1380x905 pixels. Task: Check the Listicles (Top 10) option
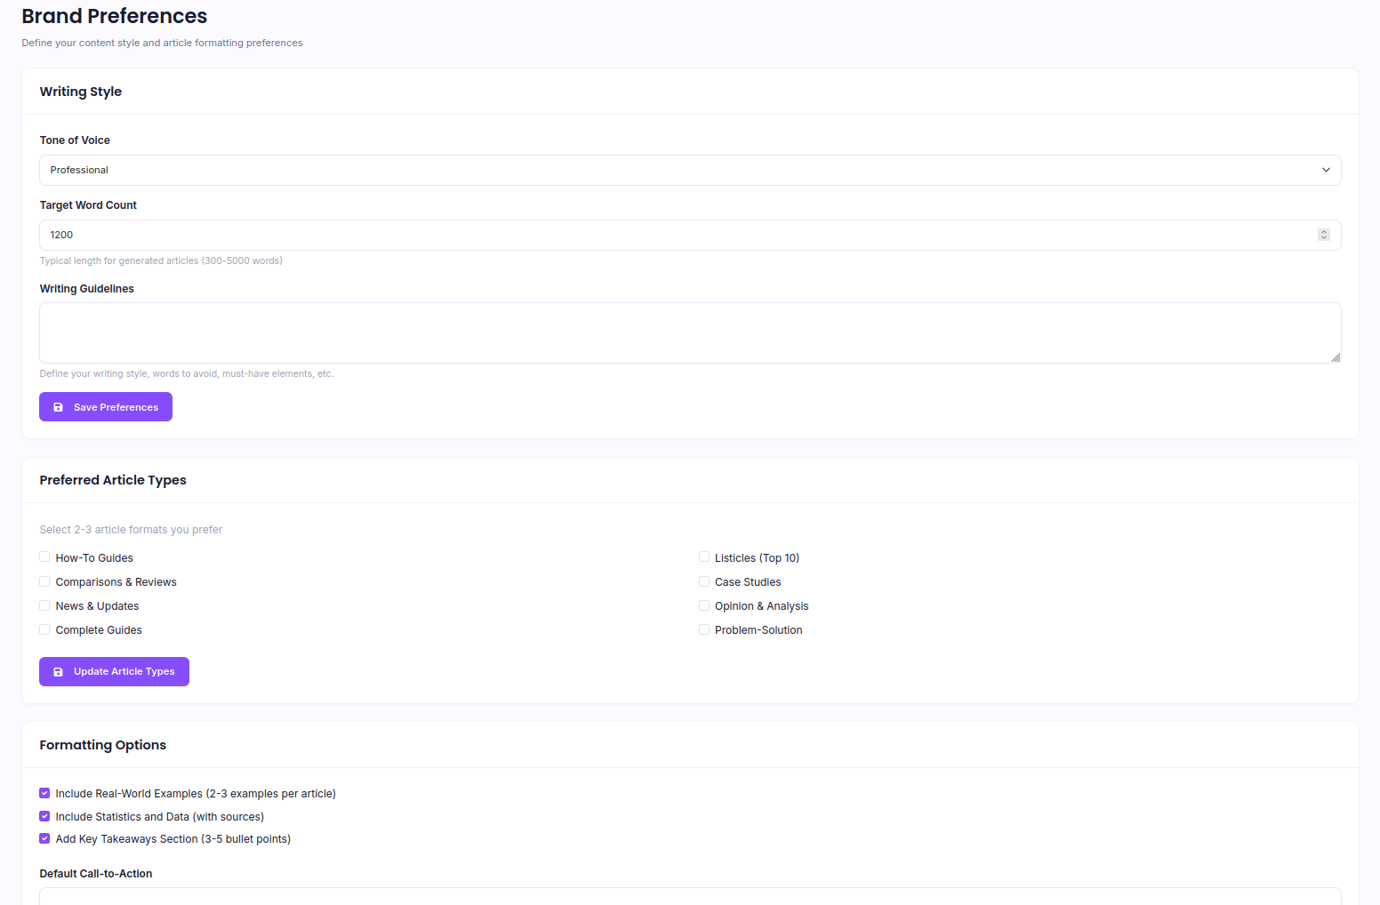pyautogui.click(x=703, y=556)
